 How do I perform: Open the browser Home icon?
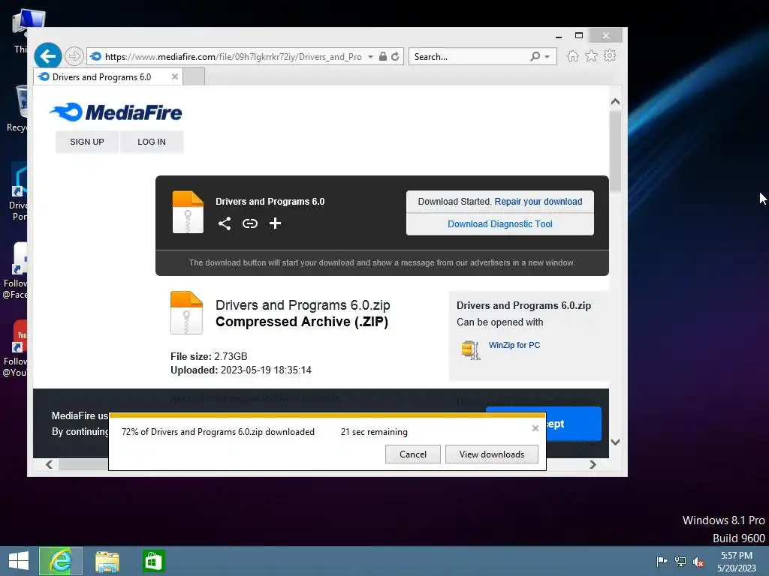pos(572,55)
